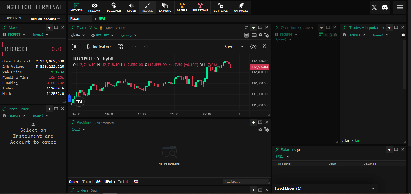
Task: Open the TradingView BTCUSDT symbol dropdown
Action: (102, 35)
